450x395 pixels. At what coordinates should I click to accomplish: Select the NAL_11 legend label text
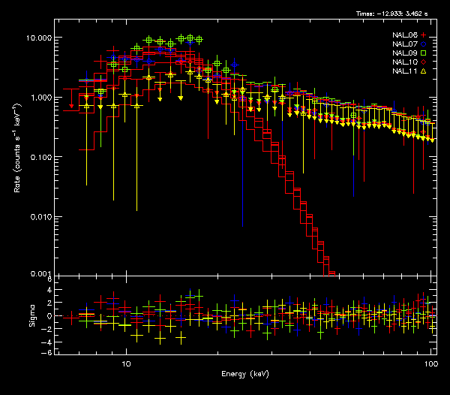pos(404,71)
